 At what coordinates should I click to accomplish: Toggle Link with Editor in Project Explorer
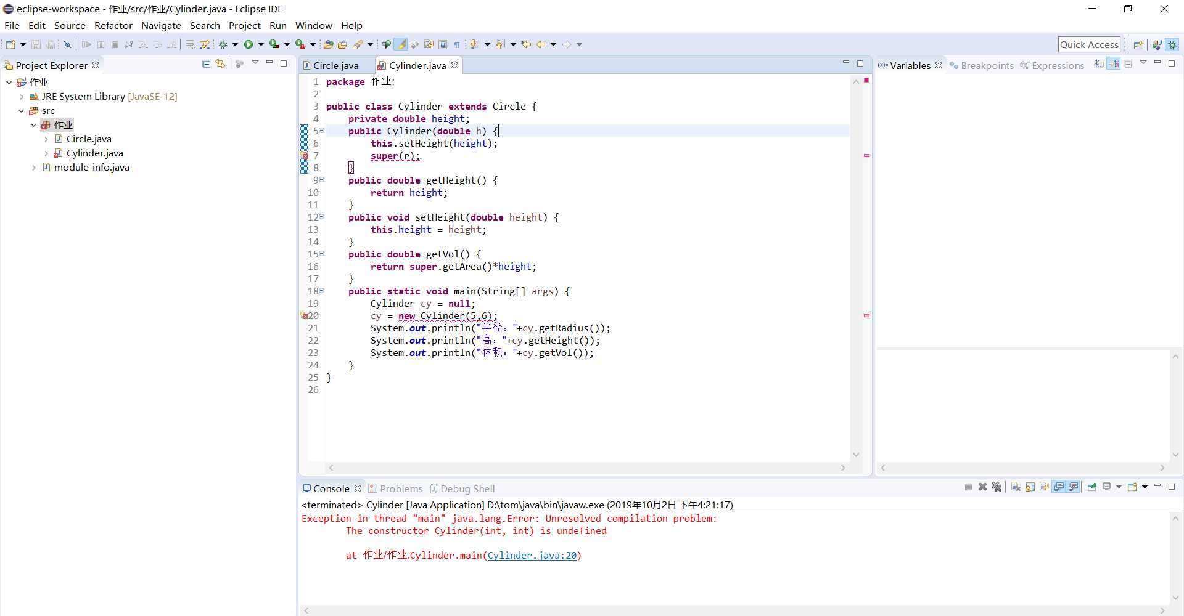(220, 63)
